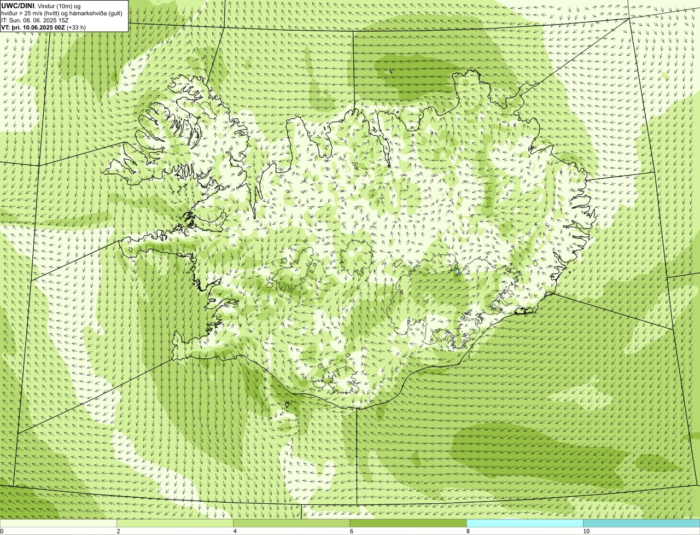Click the 0–2 m/s palest color bar segment
Screen dimensions: 700x535
pyautogui.click(x=58, y=524)
